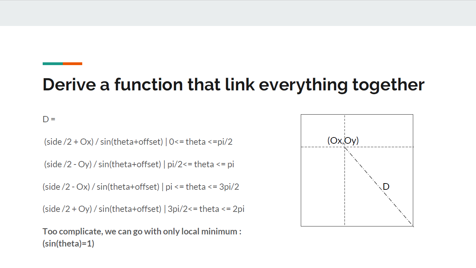Click the "0<= theta <=pi/2" condition text

[x=201, y=142]
